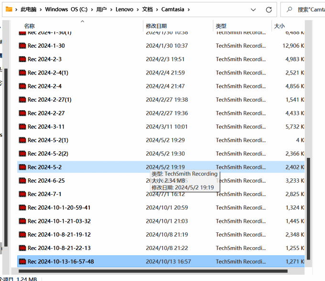The image size is (325, 281).
Task: Click the horizontal scrollbar at the bottom
Action: tap(153, 271)
